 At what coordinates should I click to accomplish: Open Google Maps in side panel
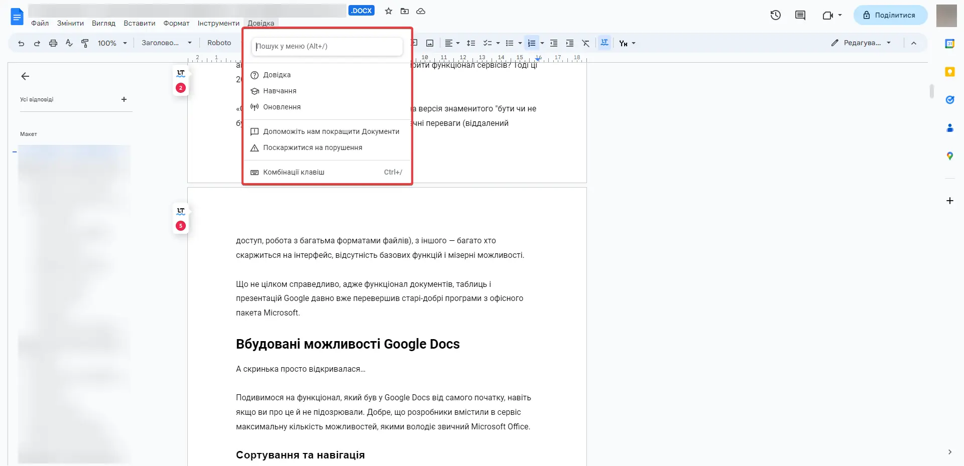[x=950, y=156]
